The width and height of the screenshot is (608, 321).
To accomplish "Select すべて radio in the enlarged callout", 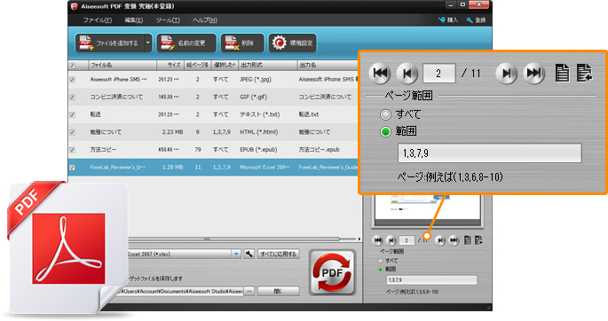I will coord(385,114).
